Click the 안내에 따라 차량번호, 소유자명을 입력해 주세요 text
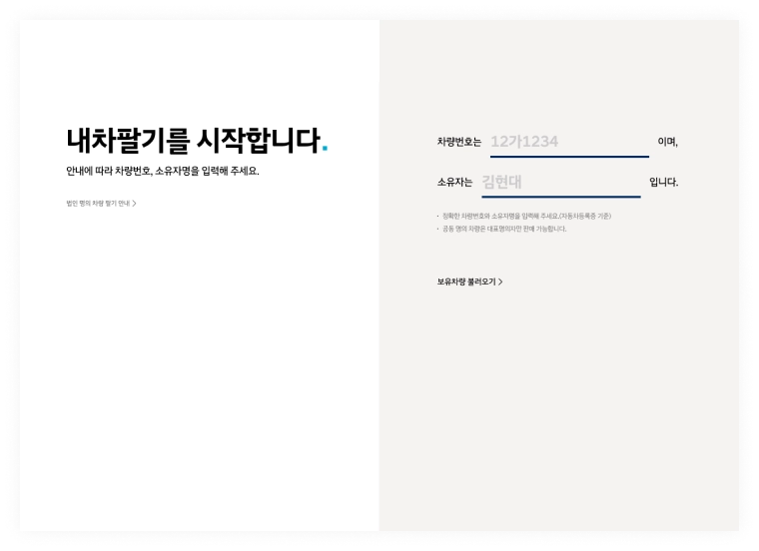 click(x=163, y=172)
